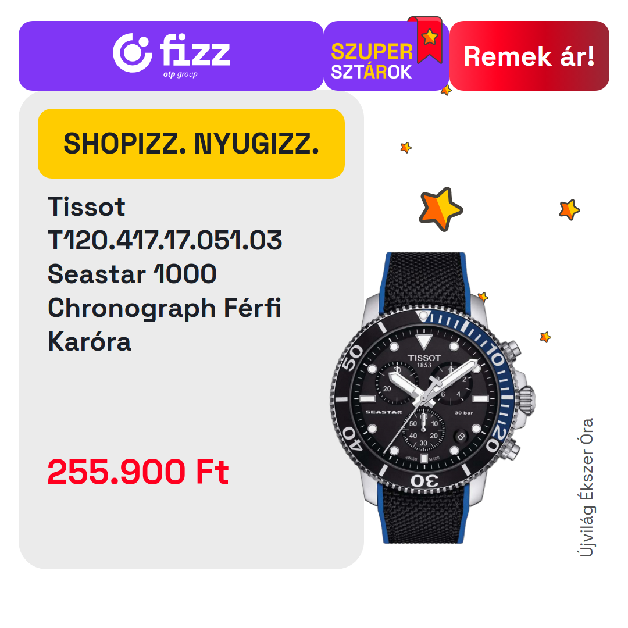628x628 pixels.
Task: Click the watch crown on the right
Action: coord(527,398)
